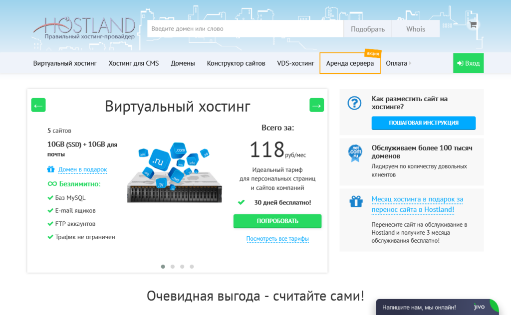Click the 5 сайтов text

click(x=59, y=131)
